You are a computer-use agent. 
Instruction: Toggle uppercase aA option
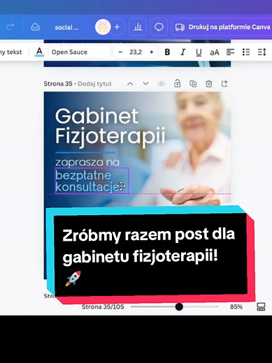tap(215, 52)
